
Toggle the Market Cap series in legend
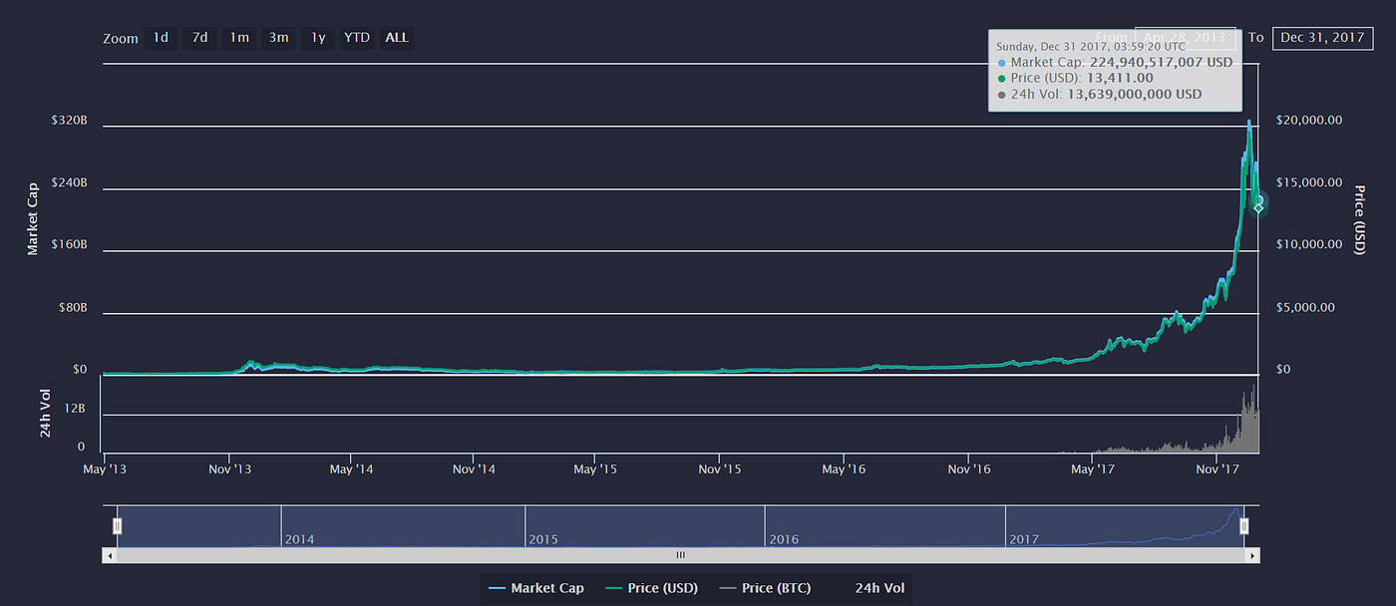point(536,588)
